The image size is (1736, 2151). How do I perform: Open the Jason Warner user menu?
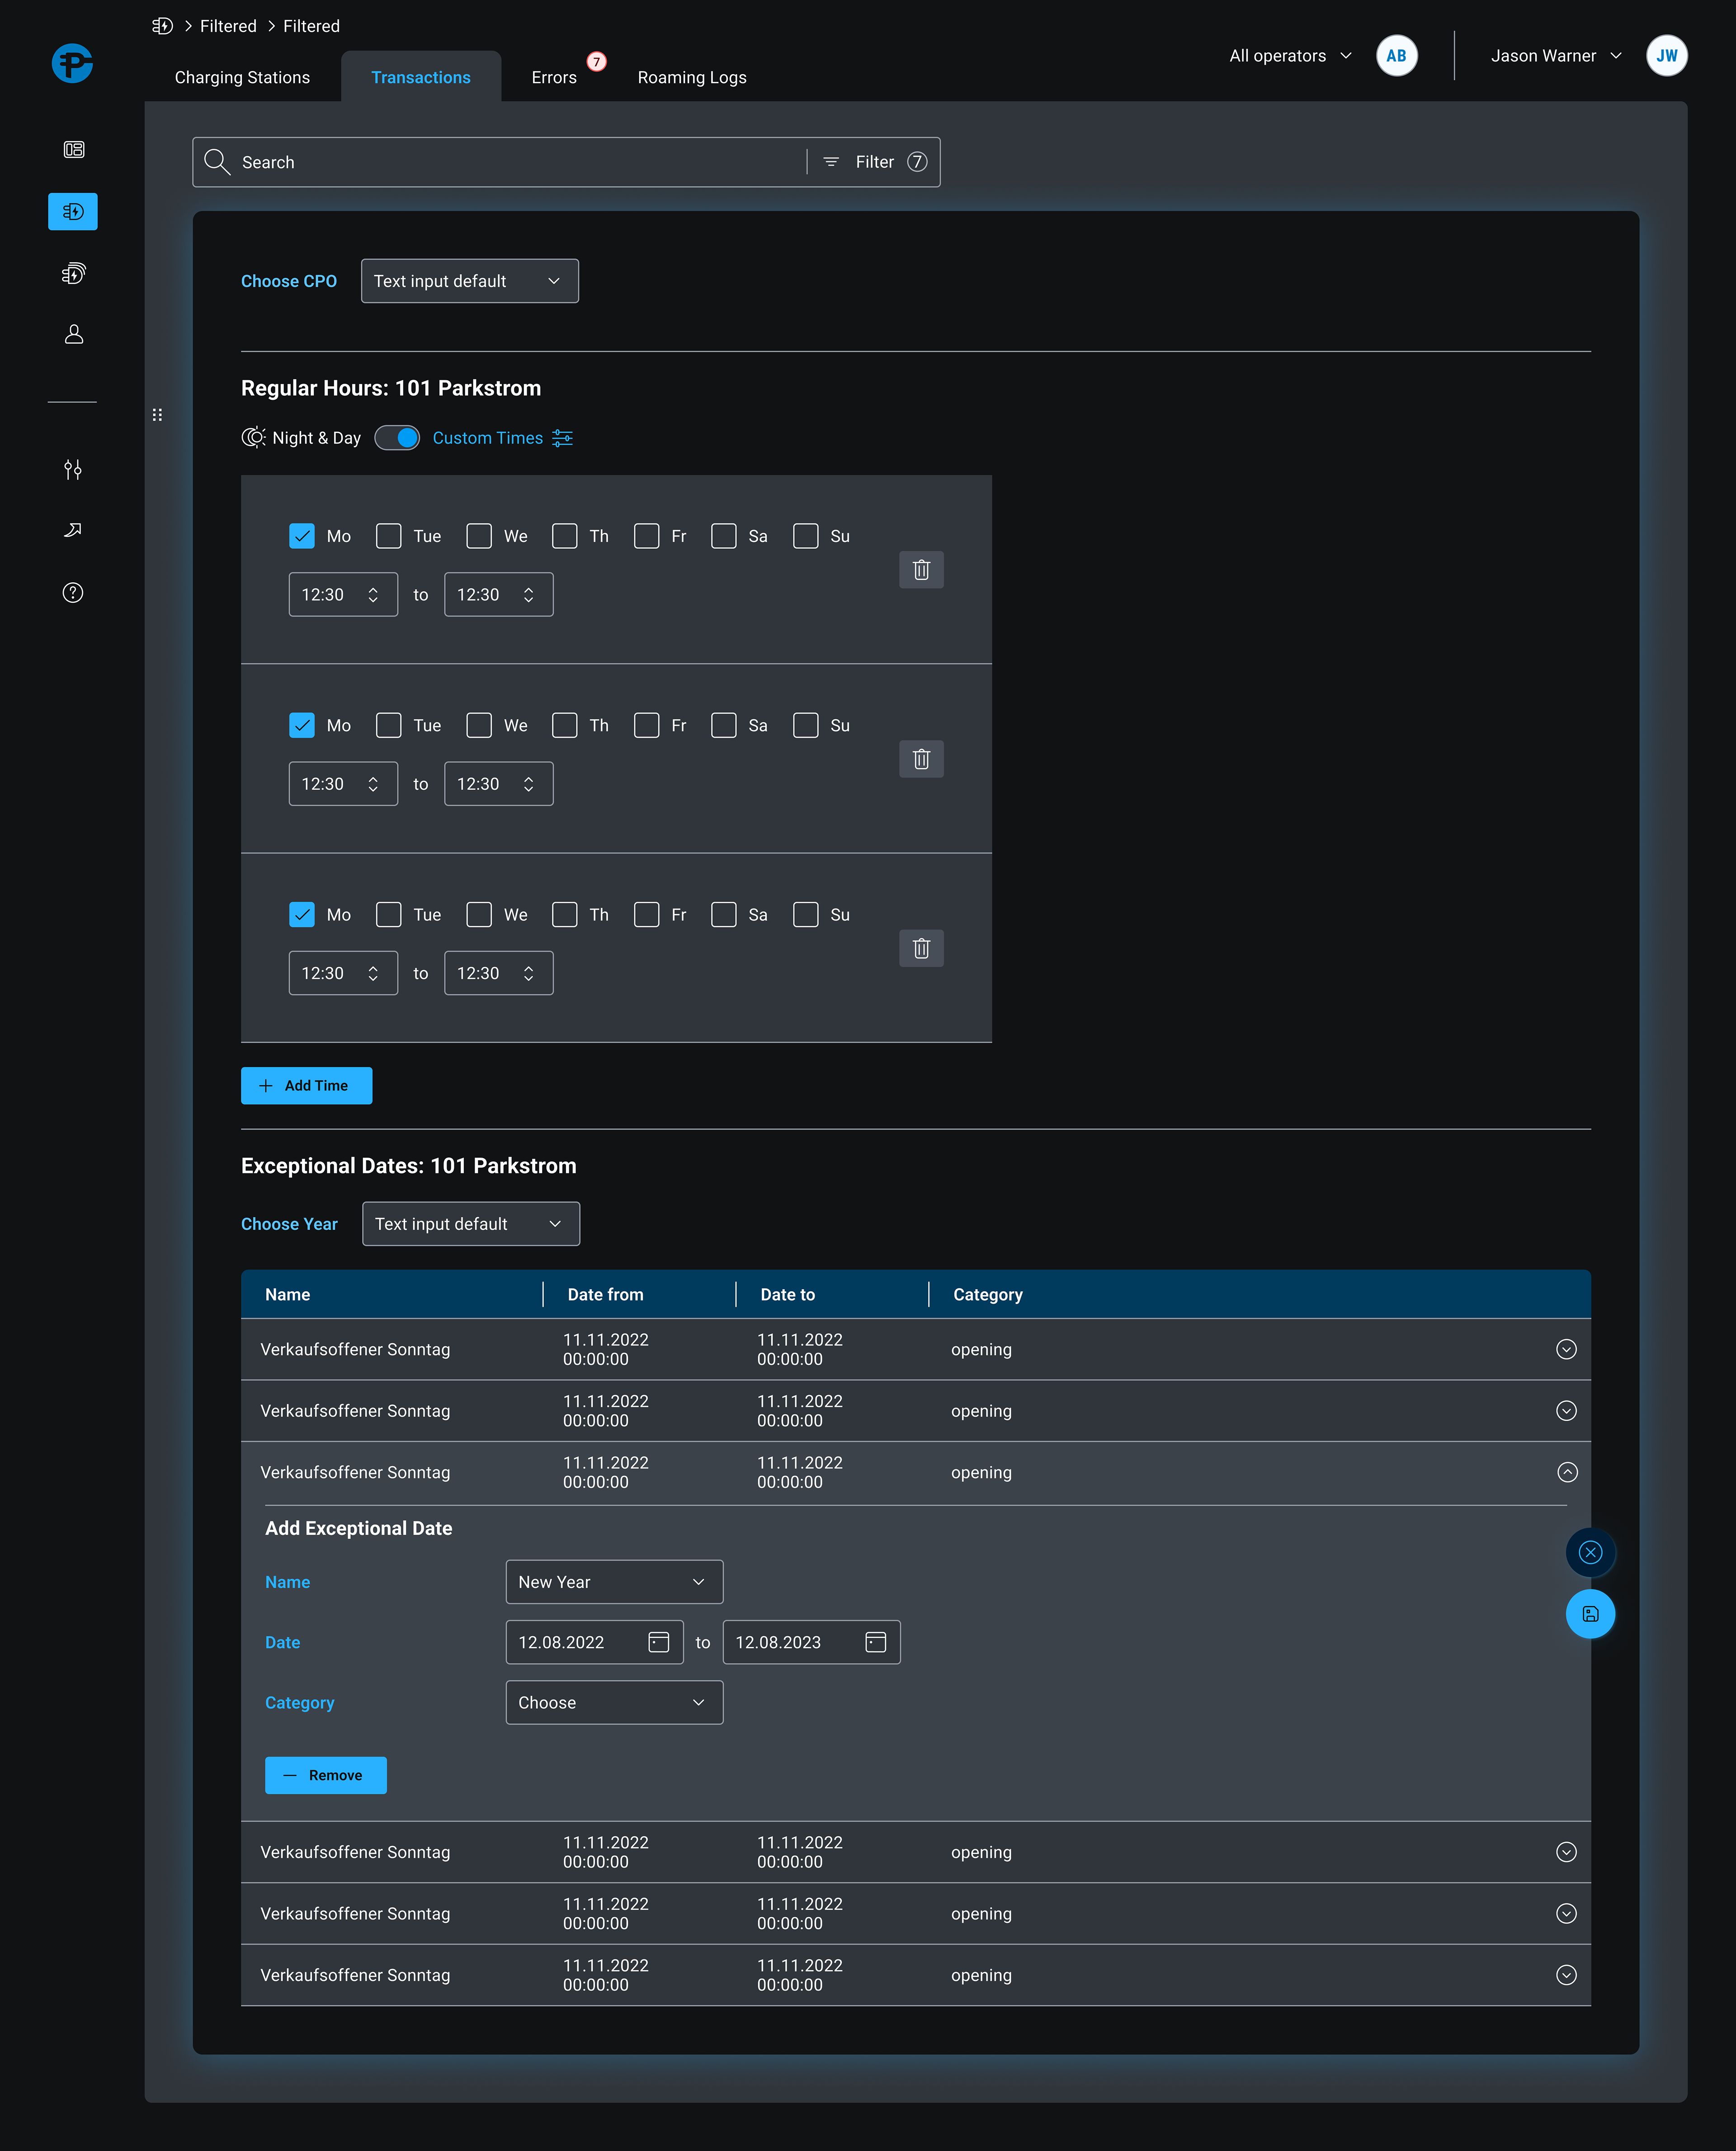pos(1556,56)
